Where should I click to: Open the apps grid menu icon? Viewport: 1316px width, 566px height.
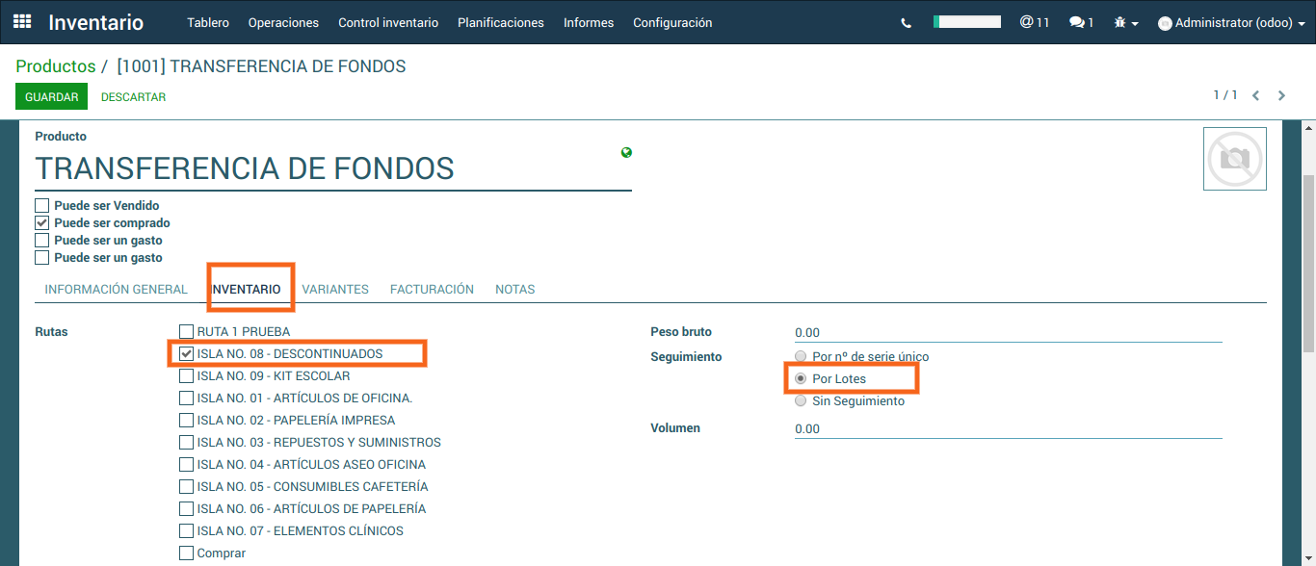(x=22, y=21)
